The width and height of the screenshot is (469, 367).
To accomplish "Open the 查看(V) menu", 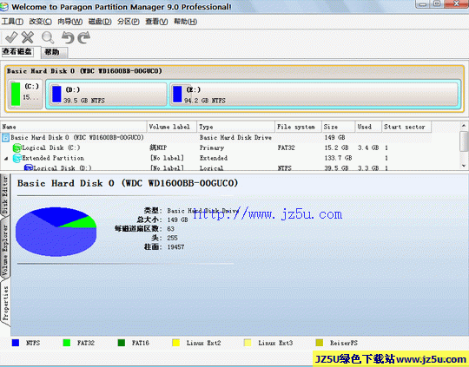I will [156, 22].
